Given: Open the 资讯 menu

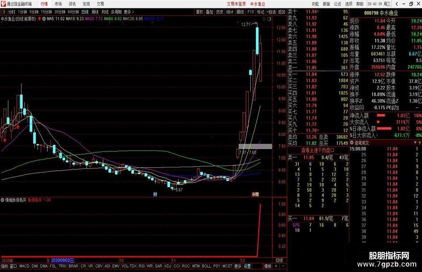Looking at the screenshot, I should point(72,4).
